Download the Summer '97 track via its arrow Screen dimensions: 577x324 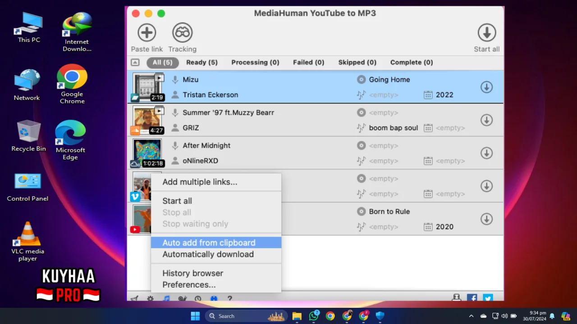tap(486, 120)
